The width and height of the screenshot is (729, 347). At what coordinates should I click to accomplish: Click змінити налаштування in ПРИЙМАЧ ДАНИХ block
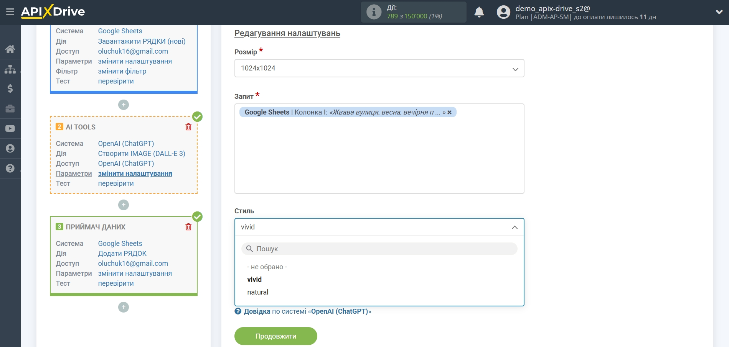pyautogui.click(x=135, y=273)
